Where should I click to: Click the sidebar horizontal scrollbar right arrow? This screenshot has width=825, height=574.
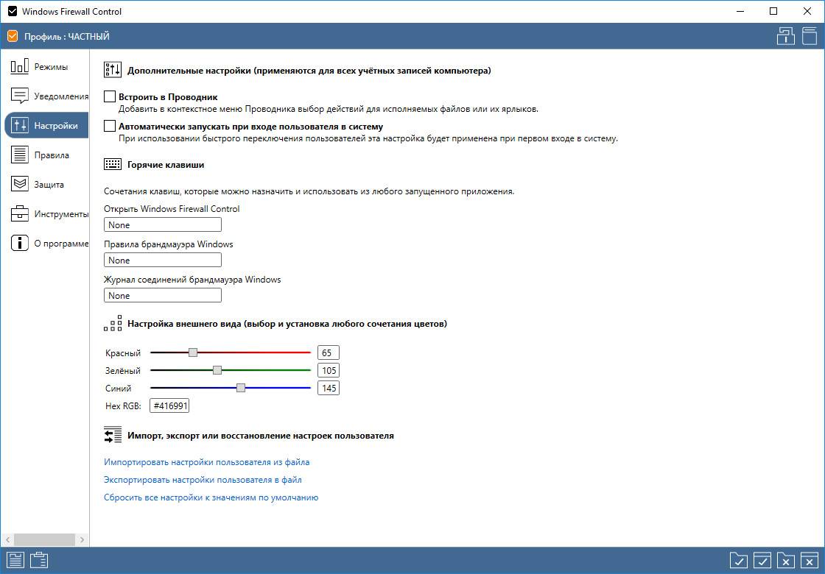click(82, 540)
